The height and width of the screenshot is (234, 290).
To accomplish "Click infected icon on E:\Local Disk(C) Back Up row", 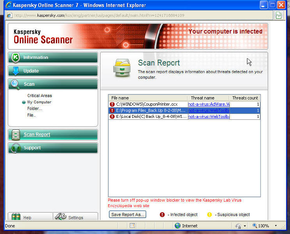I will tap(112, 117).
